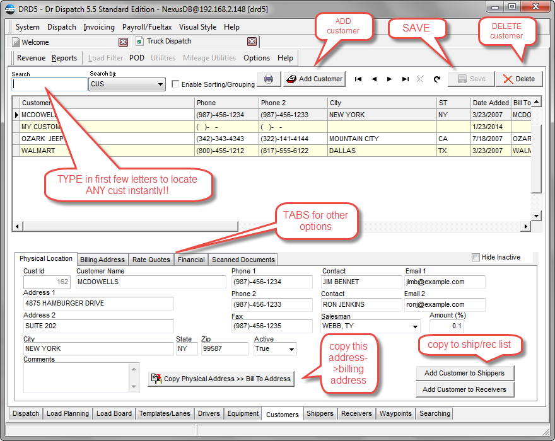Switch to the Load Planning bottom tab
The height and width of the screenshot is (441, 555).
(x=67, y=413)
